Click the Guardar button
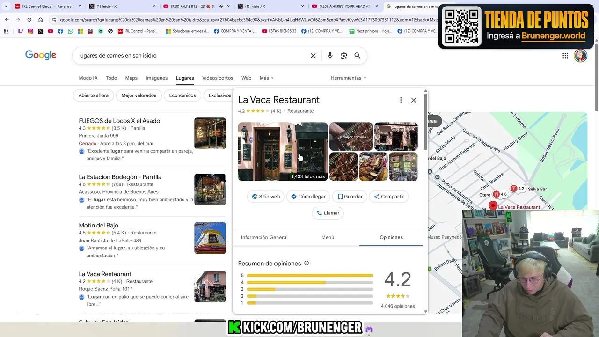This screenshot has height=337, width=599. pyautogui.click(x=350, y=197)
